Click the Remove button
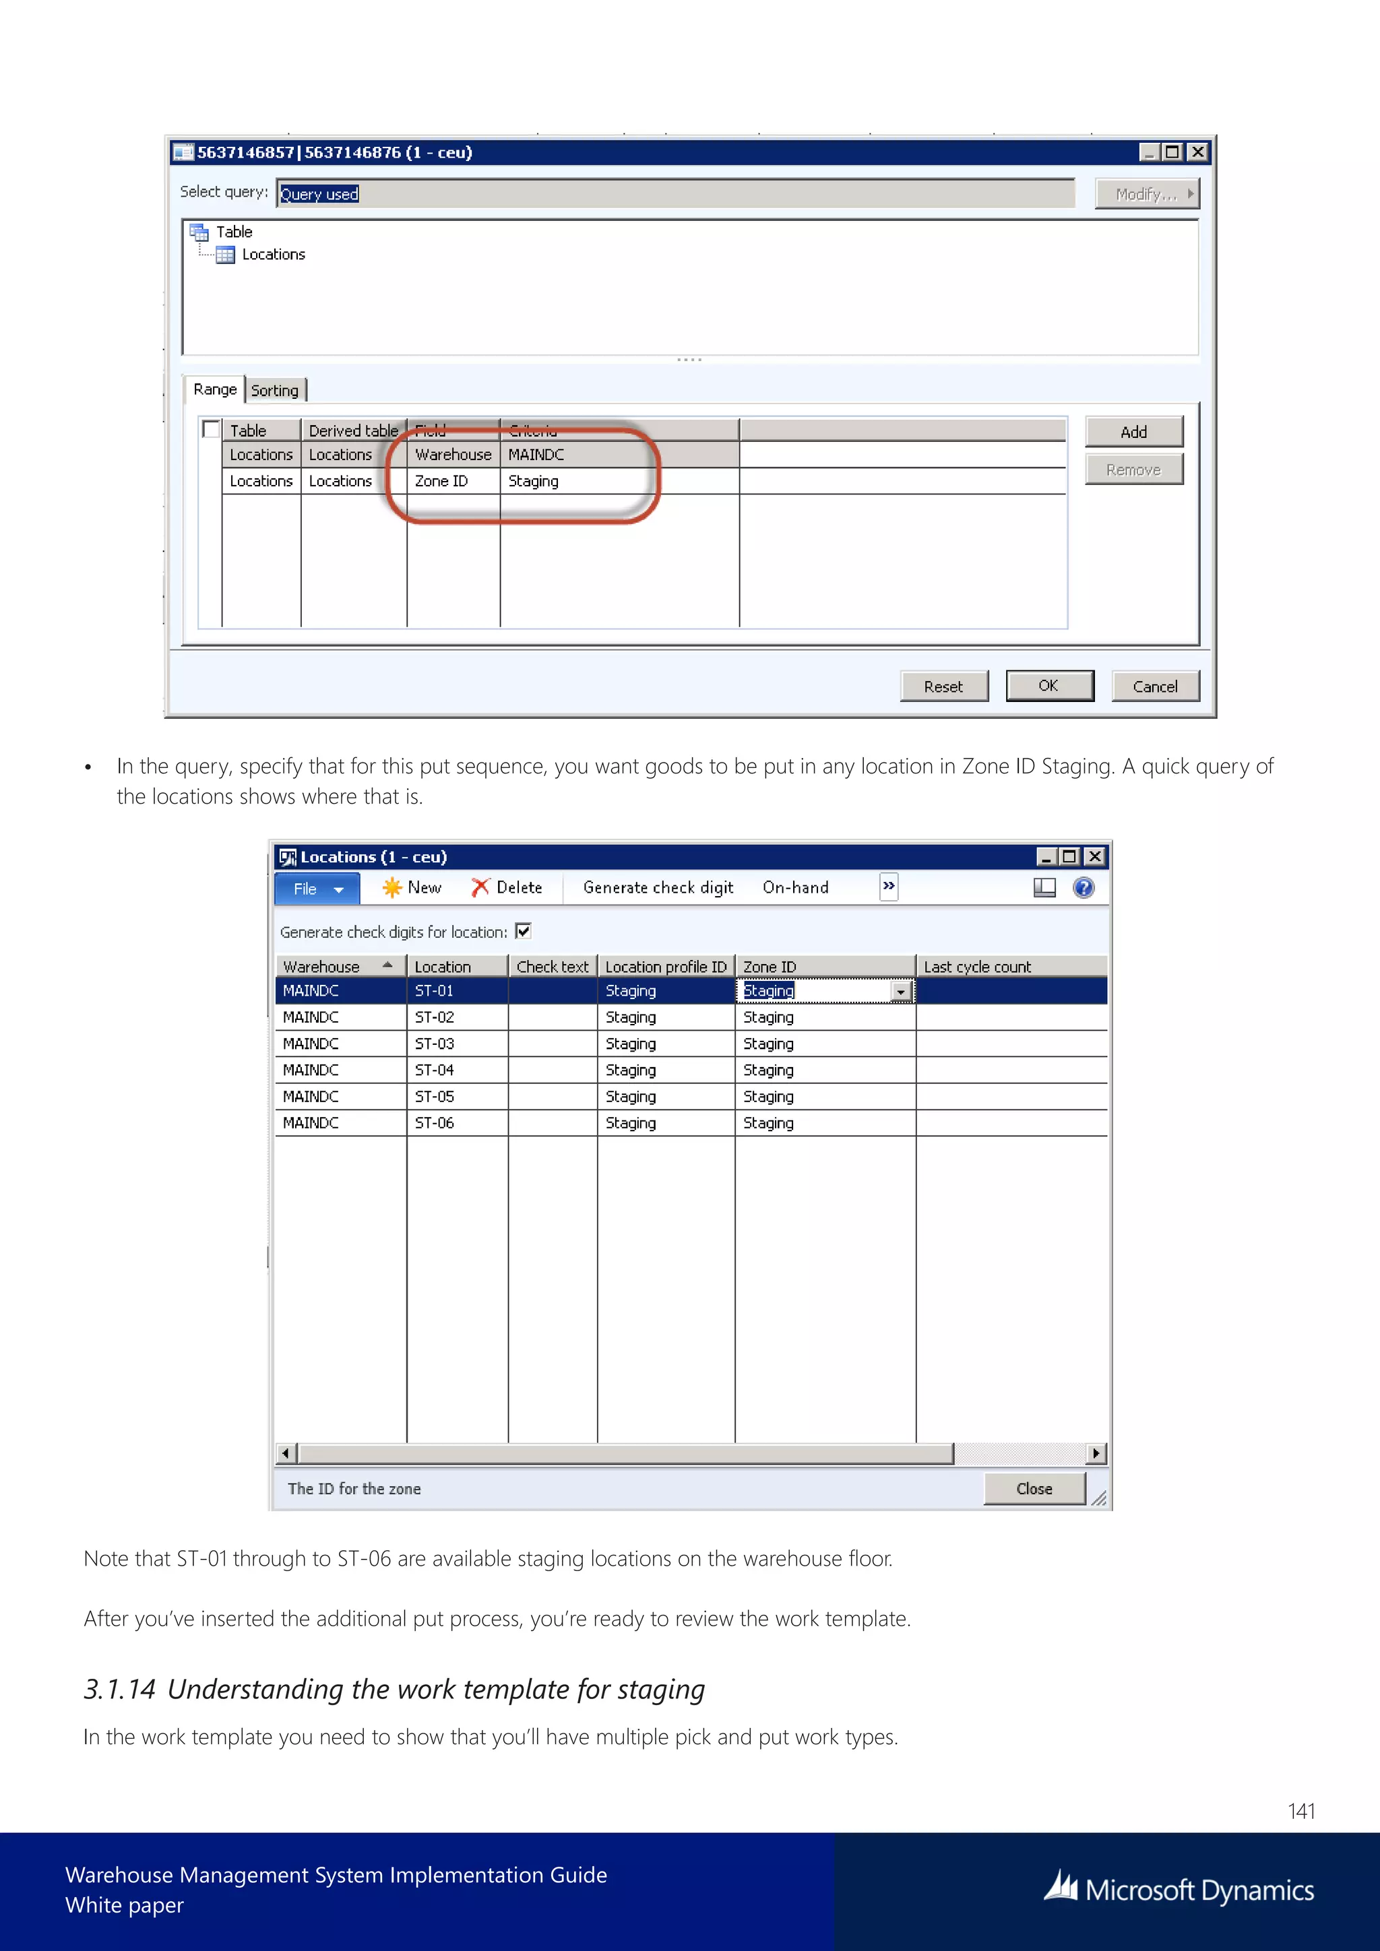The height and width of the screenshot is (1951, 1380). pyautogui.click(x=1133, y=470)
